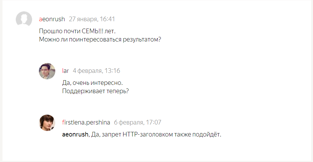Click firstlena.pershina's avatar photo
The image size is (313, 162).
pos(47,123)
